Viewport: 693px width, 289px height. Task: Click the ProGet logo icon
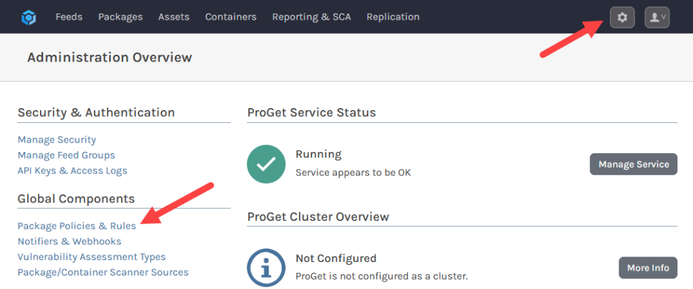28,17
